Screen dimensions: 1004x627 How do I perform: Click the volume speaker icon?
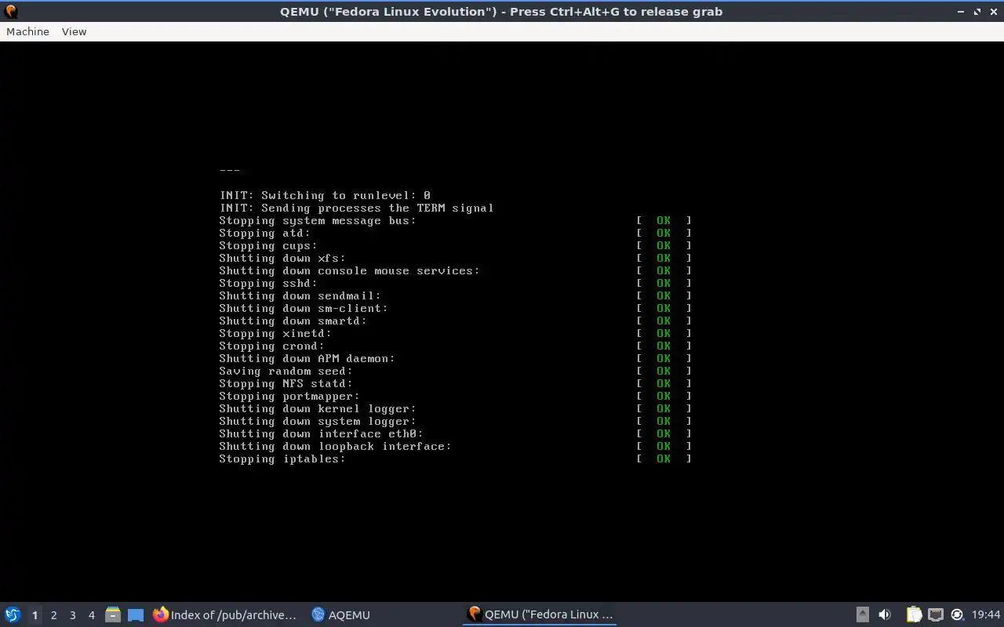pos(885,614)
